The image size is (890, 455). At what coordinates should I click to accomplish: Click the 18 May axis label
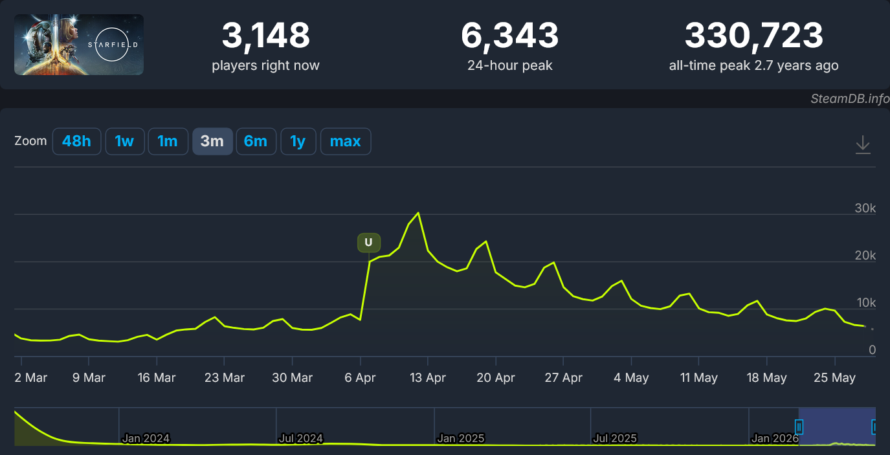(767, 377)
